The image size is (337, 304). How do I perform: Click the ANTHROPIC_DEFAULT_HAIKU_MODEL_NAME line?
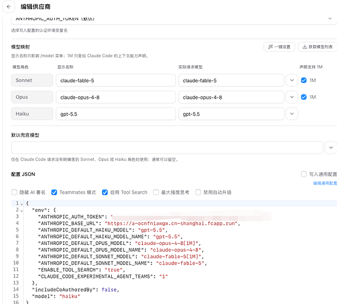pos(111,236)
